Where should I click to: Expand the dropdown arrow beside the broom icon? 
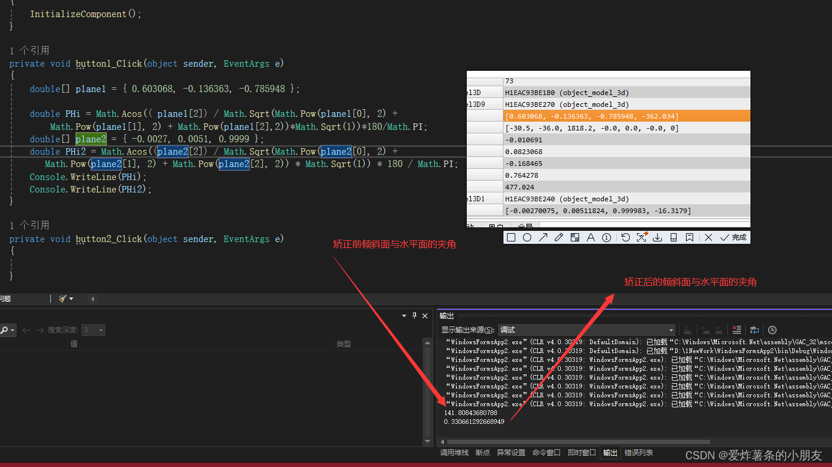point(71,299)
